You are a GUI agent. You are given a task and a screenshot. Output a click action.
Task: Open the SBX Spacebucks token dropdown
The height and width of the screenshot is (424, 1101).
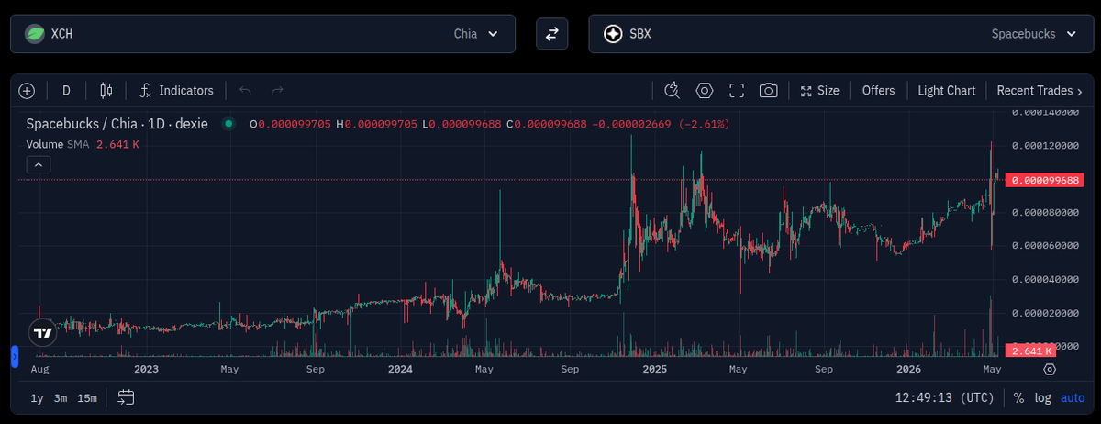tap(840, 34)
